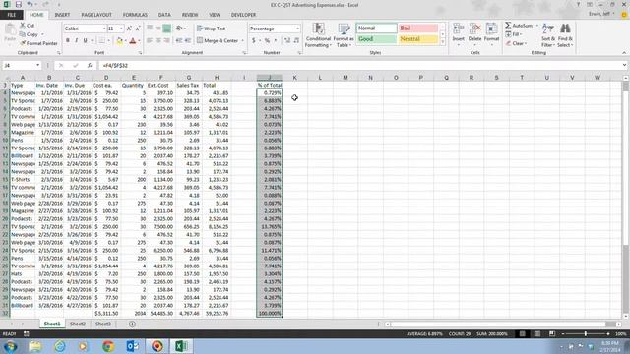Open the Windows Start menu
630x354 pixels.
tap(11, 346)
